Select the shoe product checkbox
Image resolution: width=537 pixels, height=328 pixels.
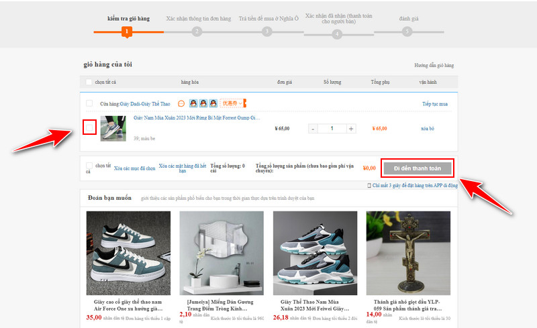(x=89, y=127)
